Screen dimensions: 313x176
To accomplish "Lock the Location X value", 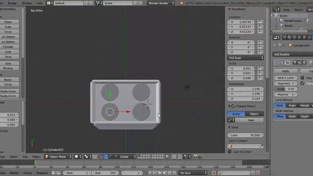I will [x=260, y=22].
